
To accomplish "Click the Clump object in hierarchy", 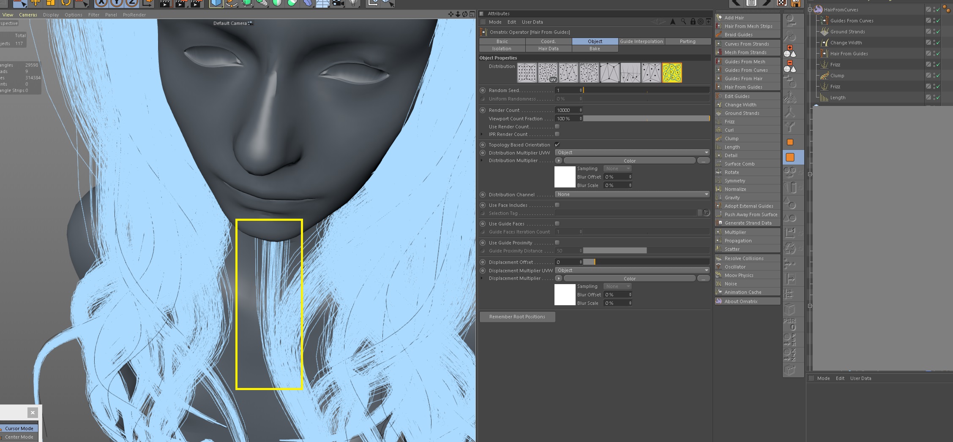I will (x=837, y=76).
